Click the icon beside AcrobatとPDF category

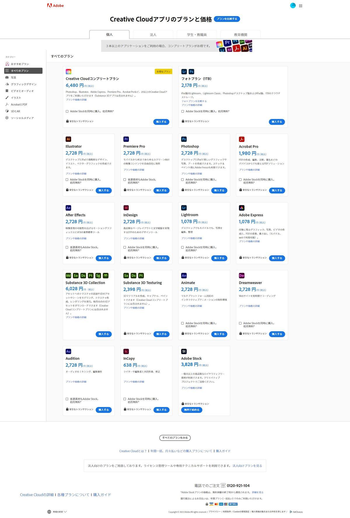7,104
